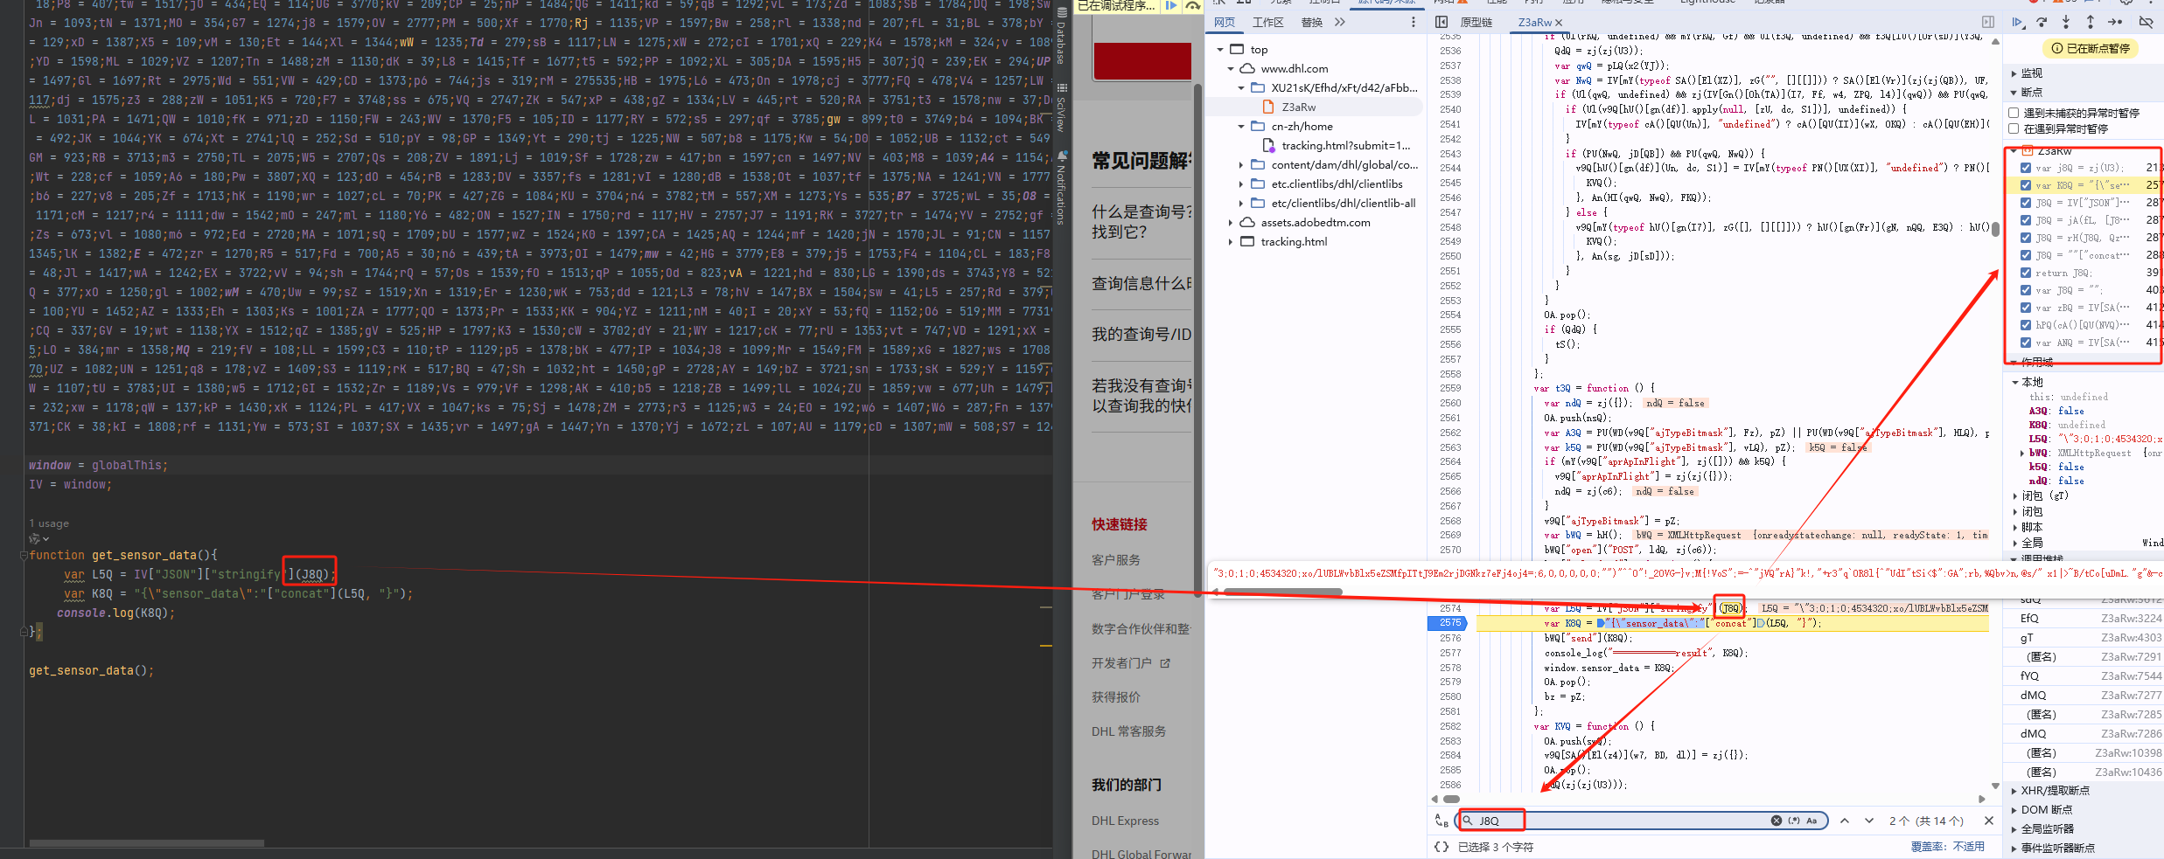Enable pause on caught exceptions
This screenshot has height=859, width=2164.
click(2014, 128)
